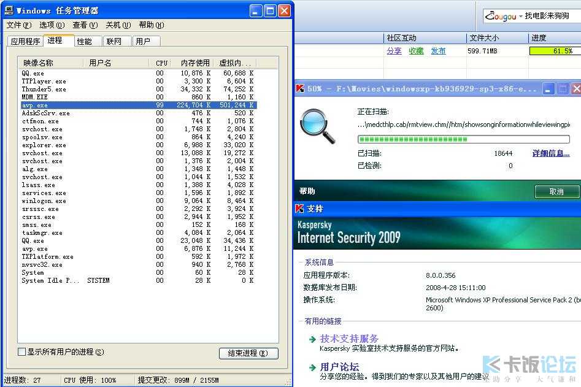Click the Kaspersky icon in the 支持 title bar
Viewport: 581px width, 387px height.
coord(299,209)
